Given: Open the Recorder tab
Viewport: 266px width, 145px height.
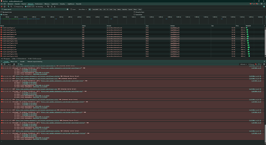Looking at the screenshot, I should tap(79, 4).
